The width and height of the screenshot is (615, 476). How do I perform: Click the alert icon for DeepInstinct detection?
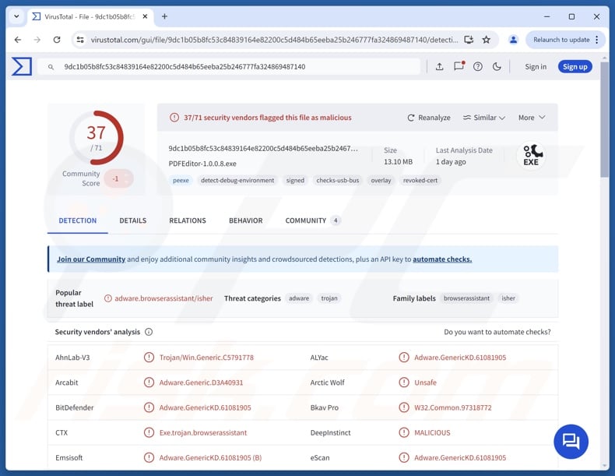pyautogui.click(x=404, y=433)
